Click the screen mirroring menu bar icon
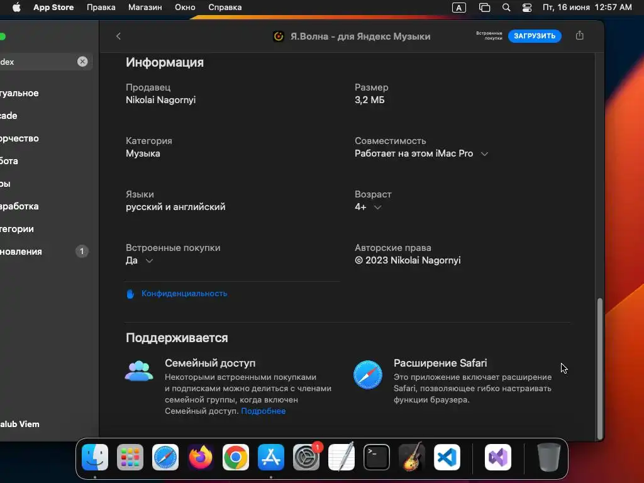 pos(485,8)
